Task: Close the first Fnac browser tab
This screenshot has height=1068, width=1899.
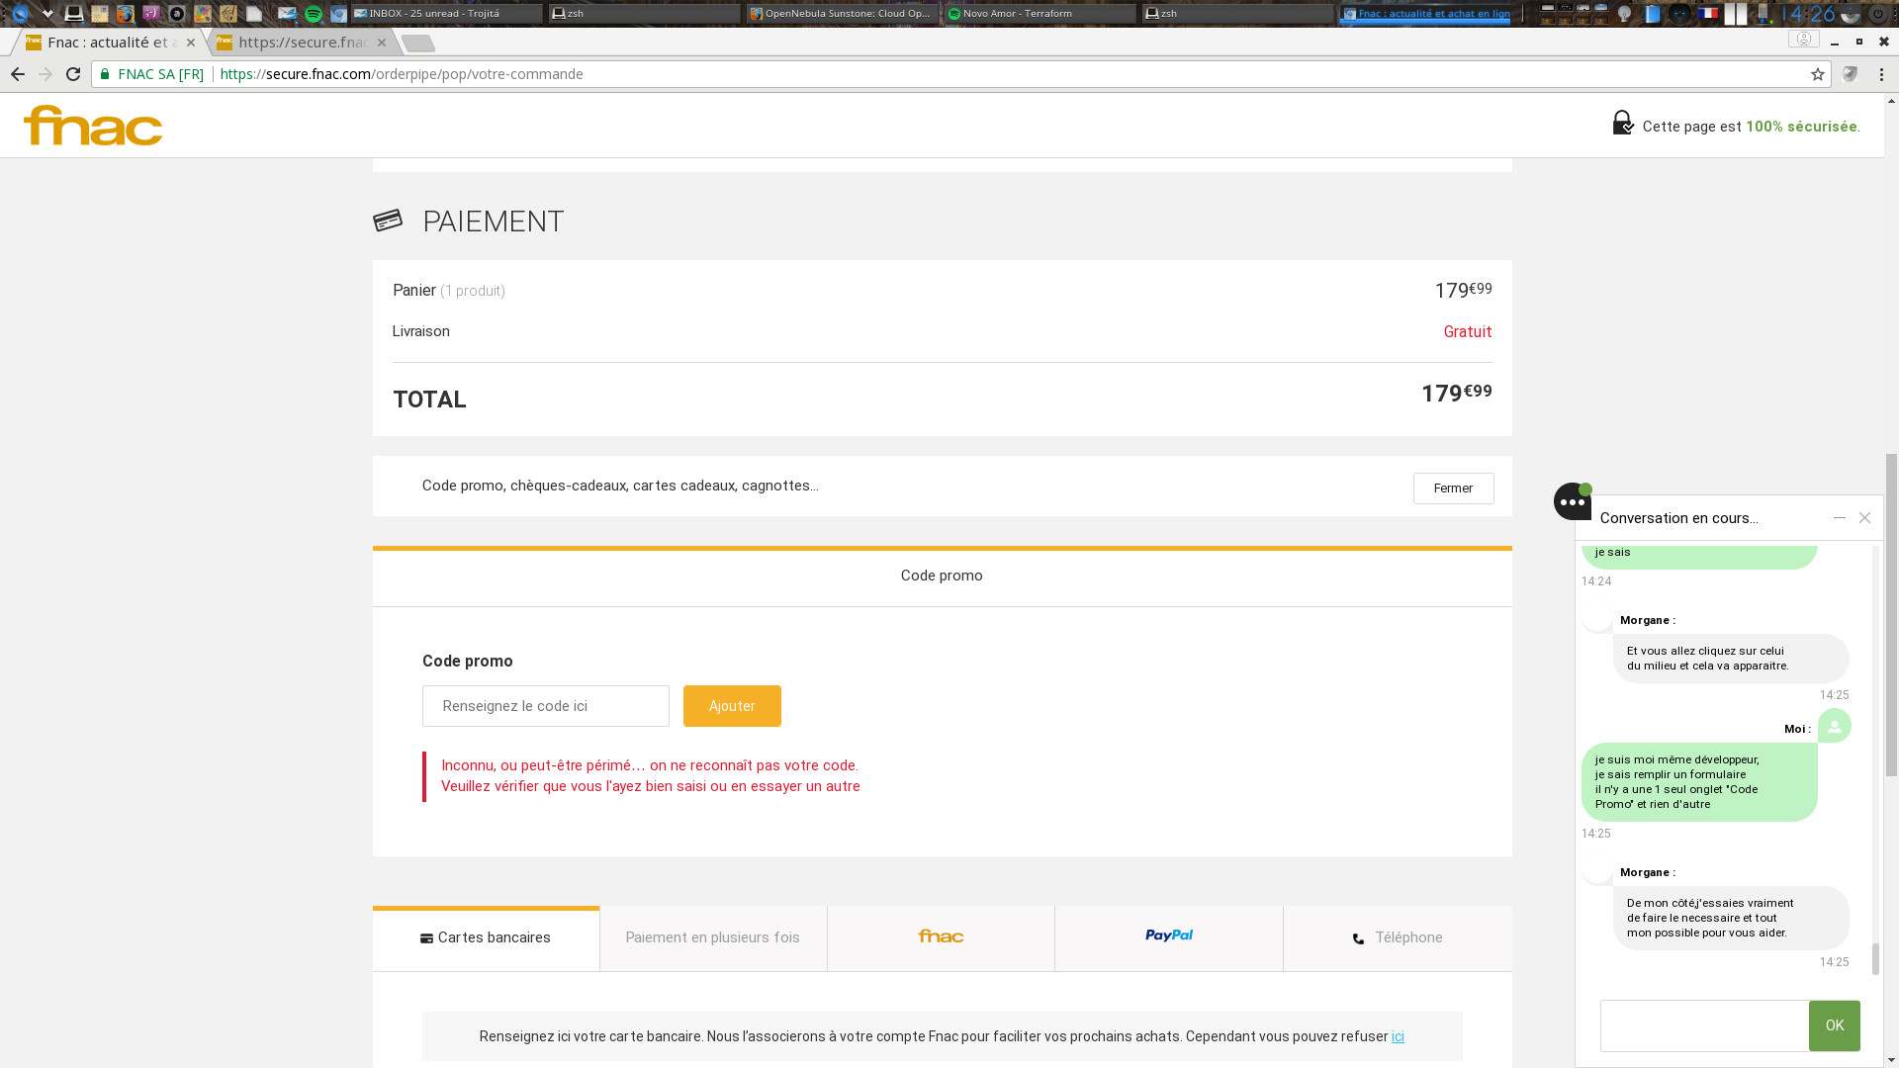Action: 191,43
